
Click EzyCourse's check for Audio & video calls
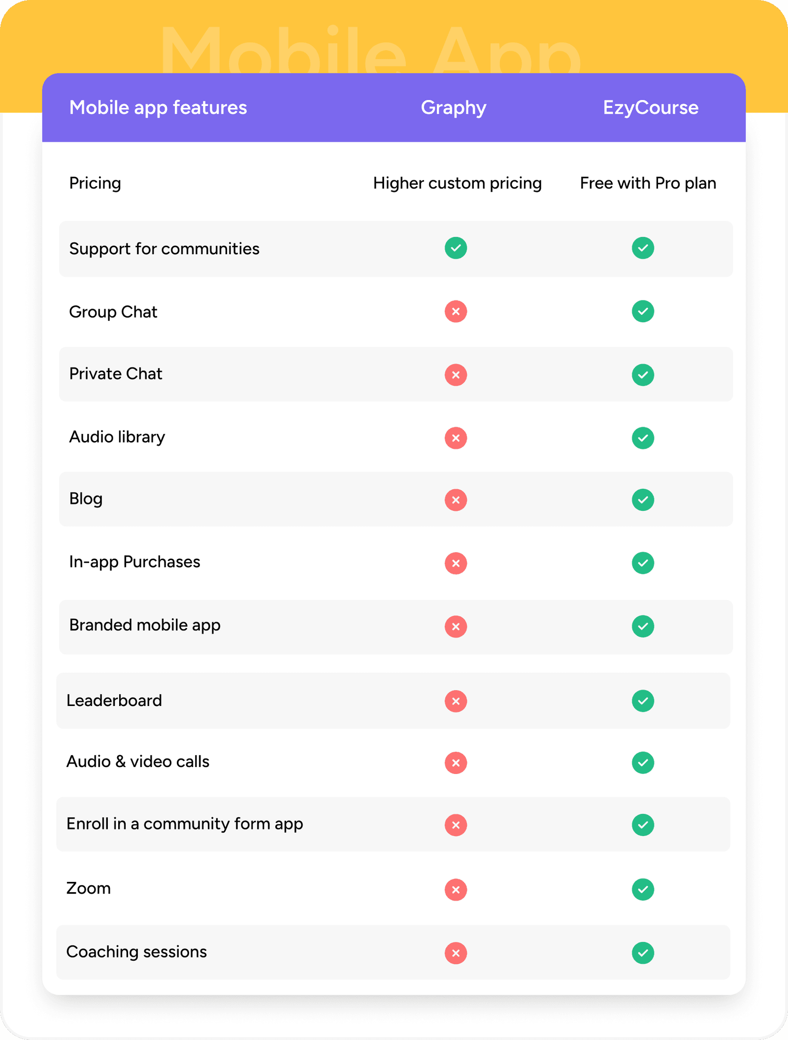(643, 763)
